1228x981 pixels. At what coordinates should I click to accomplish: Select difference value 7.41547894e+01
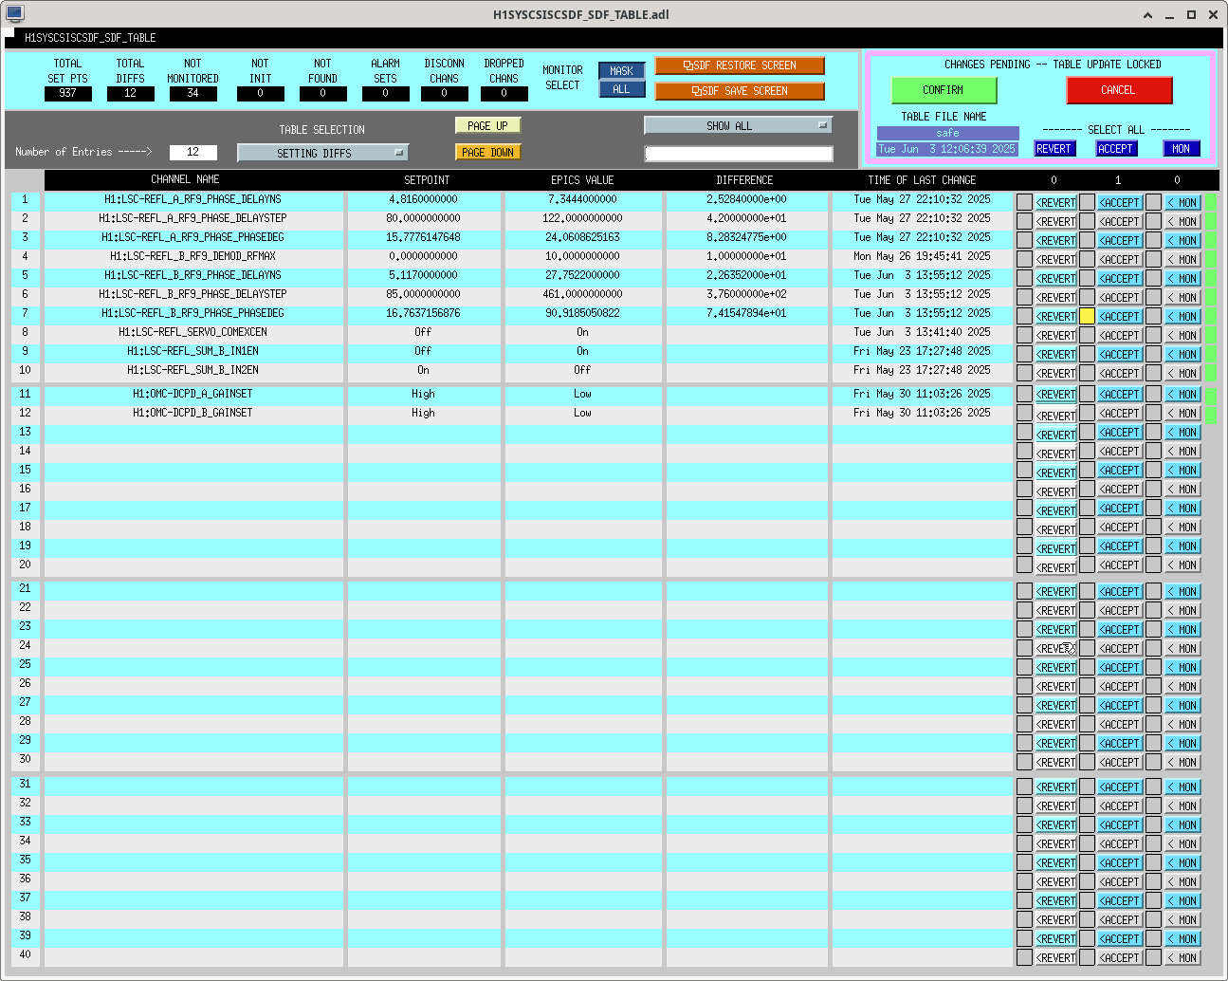(746, 313)
